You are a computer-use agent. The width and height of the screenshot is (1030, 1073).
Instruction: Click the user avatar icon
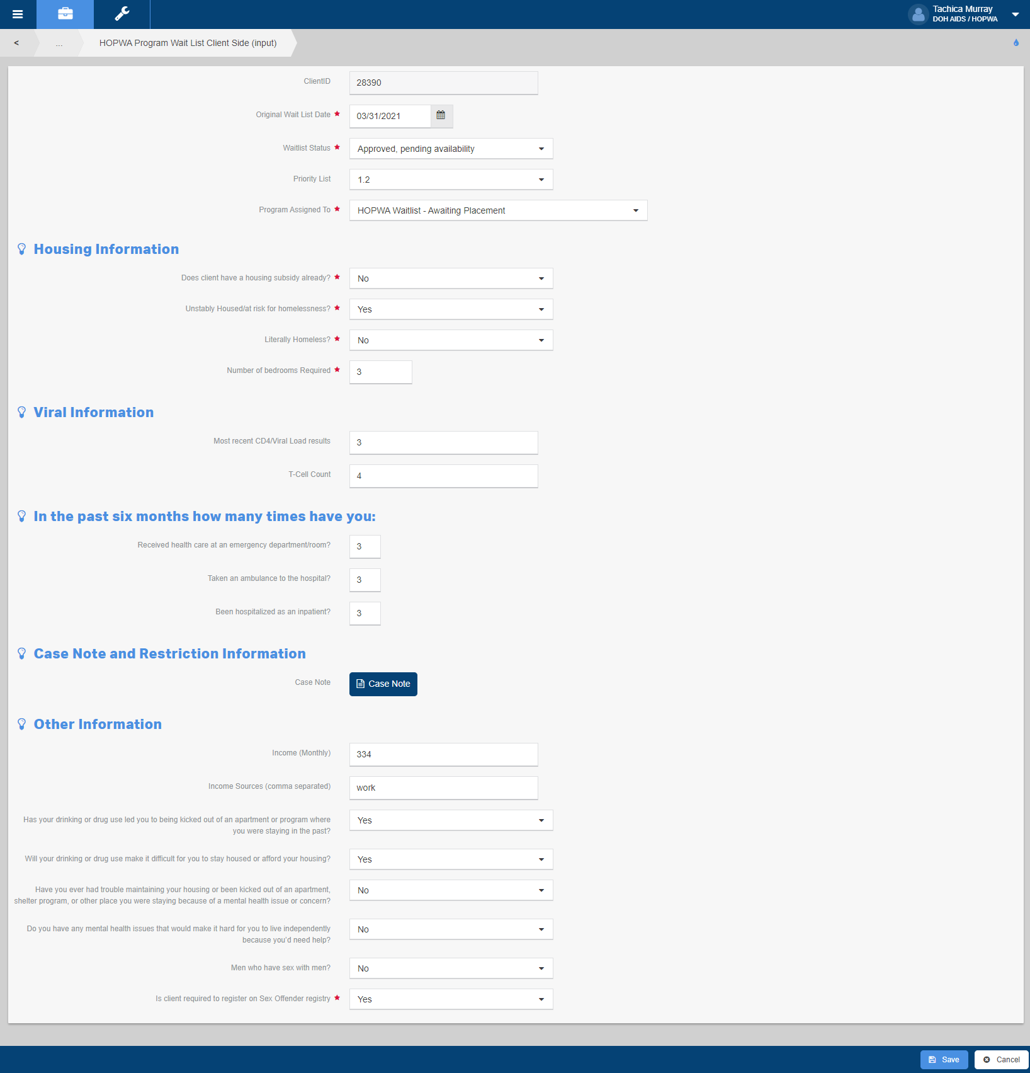point(918,14)
